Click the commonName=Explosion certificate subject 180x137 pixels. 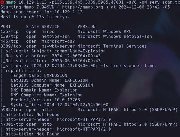coord(80,51)
